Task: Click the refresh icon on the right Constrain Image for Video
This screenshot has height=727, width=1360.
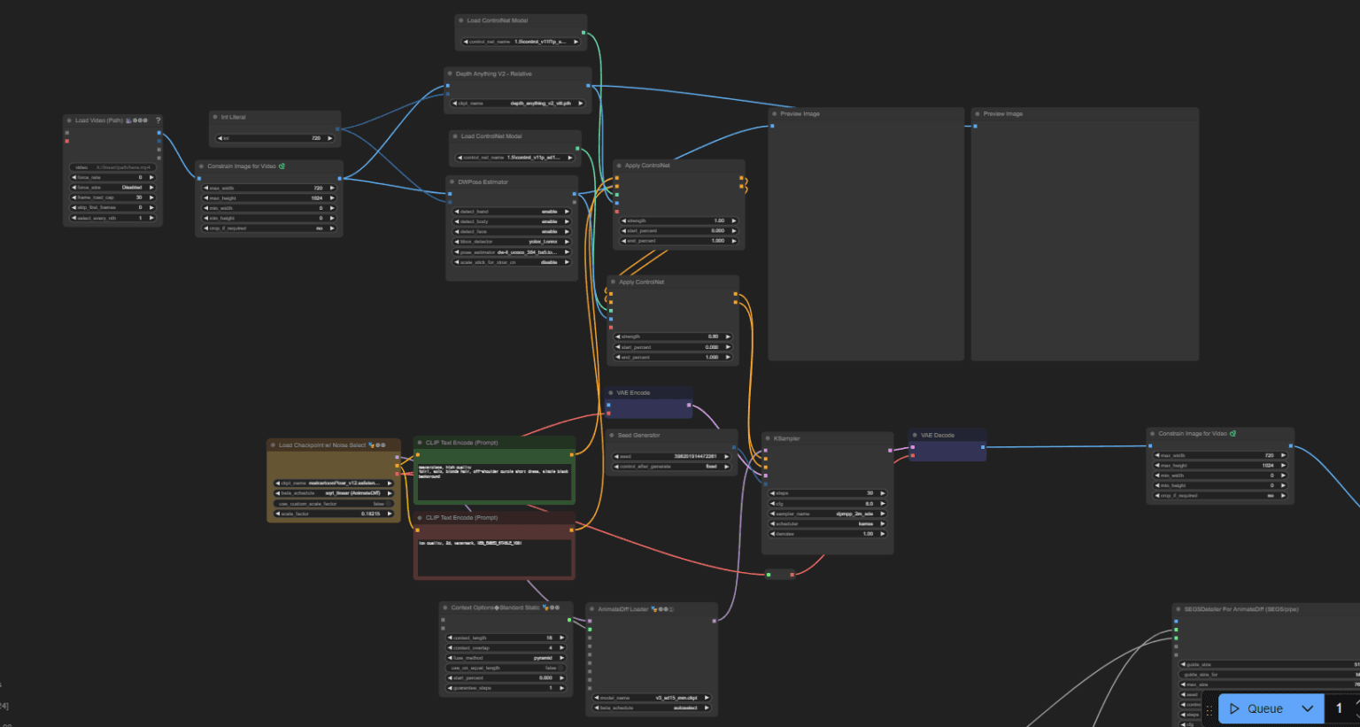Action: 1232,433
